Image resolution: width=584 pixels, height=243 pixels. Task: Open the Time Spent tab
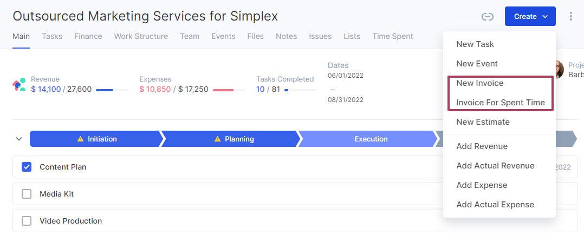pos(393,36)
